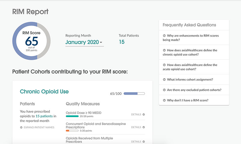Click chevron icon beside 'Why don't I have a RIM score?'
The height and width of the screenshot is (144, 241).
click(x=164, y=100)
